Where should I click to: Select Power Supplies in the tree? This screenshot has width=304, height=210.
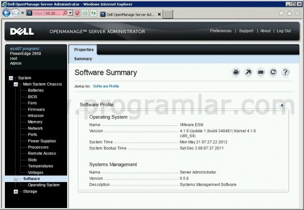(x=42, y=141)
